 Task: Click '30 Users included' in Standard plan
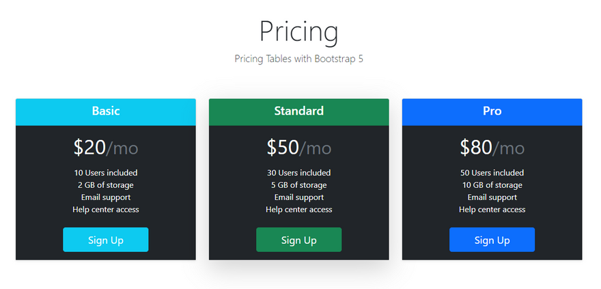pos(298,173)
